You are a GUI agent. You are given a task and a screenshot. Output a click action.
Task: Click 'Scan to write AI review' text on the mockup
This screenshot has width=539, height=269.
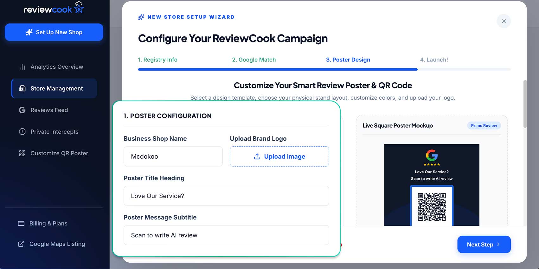pos(432,179)
